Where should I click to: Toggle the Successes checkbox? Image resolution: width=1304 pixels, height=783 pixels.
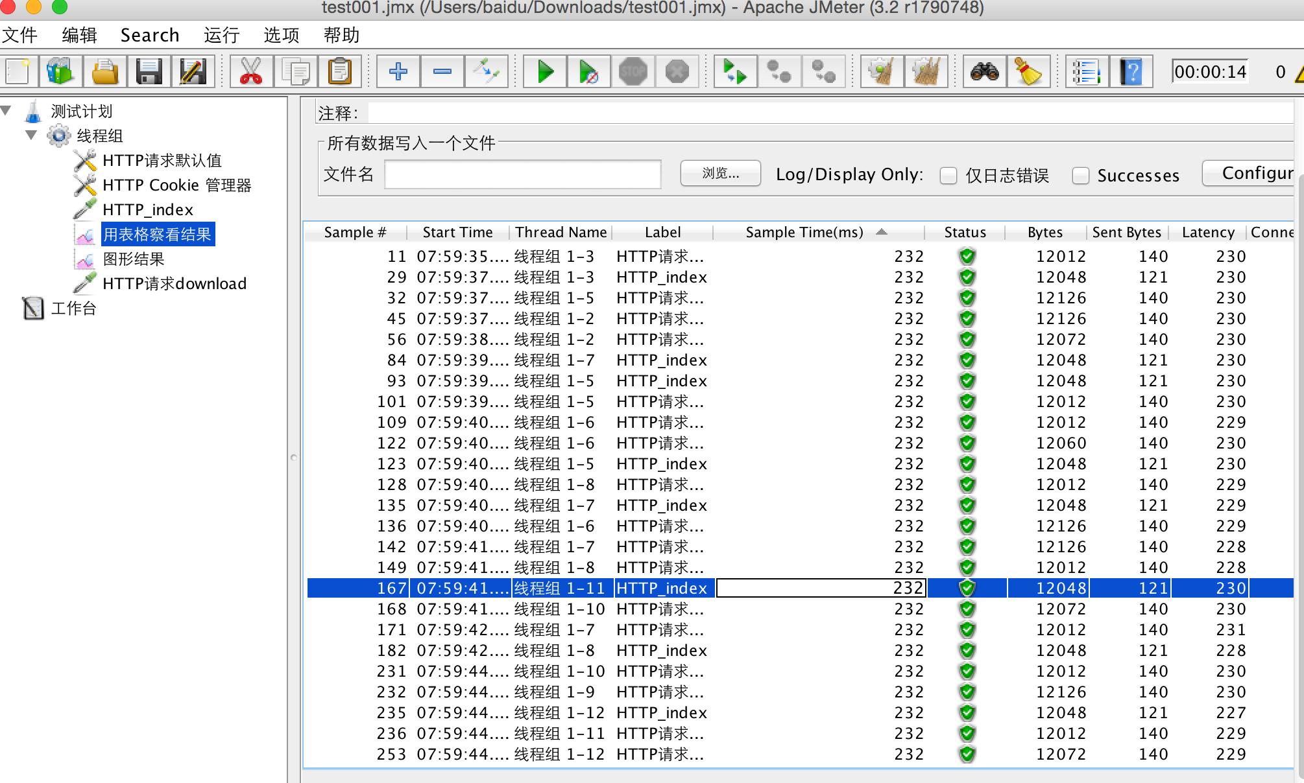coord(1080,176)
